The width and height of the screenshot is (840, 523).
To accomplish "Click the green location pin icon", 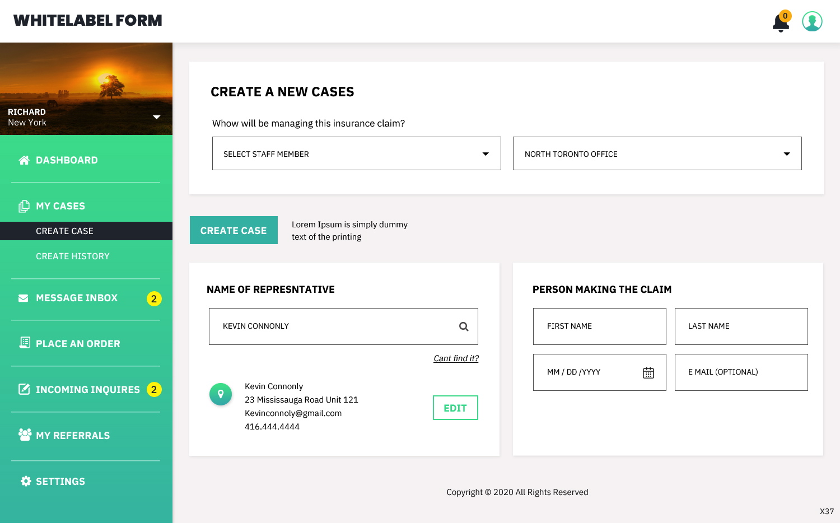I will point(221,394).
